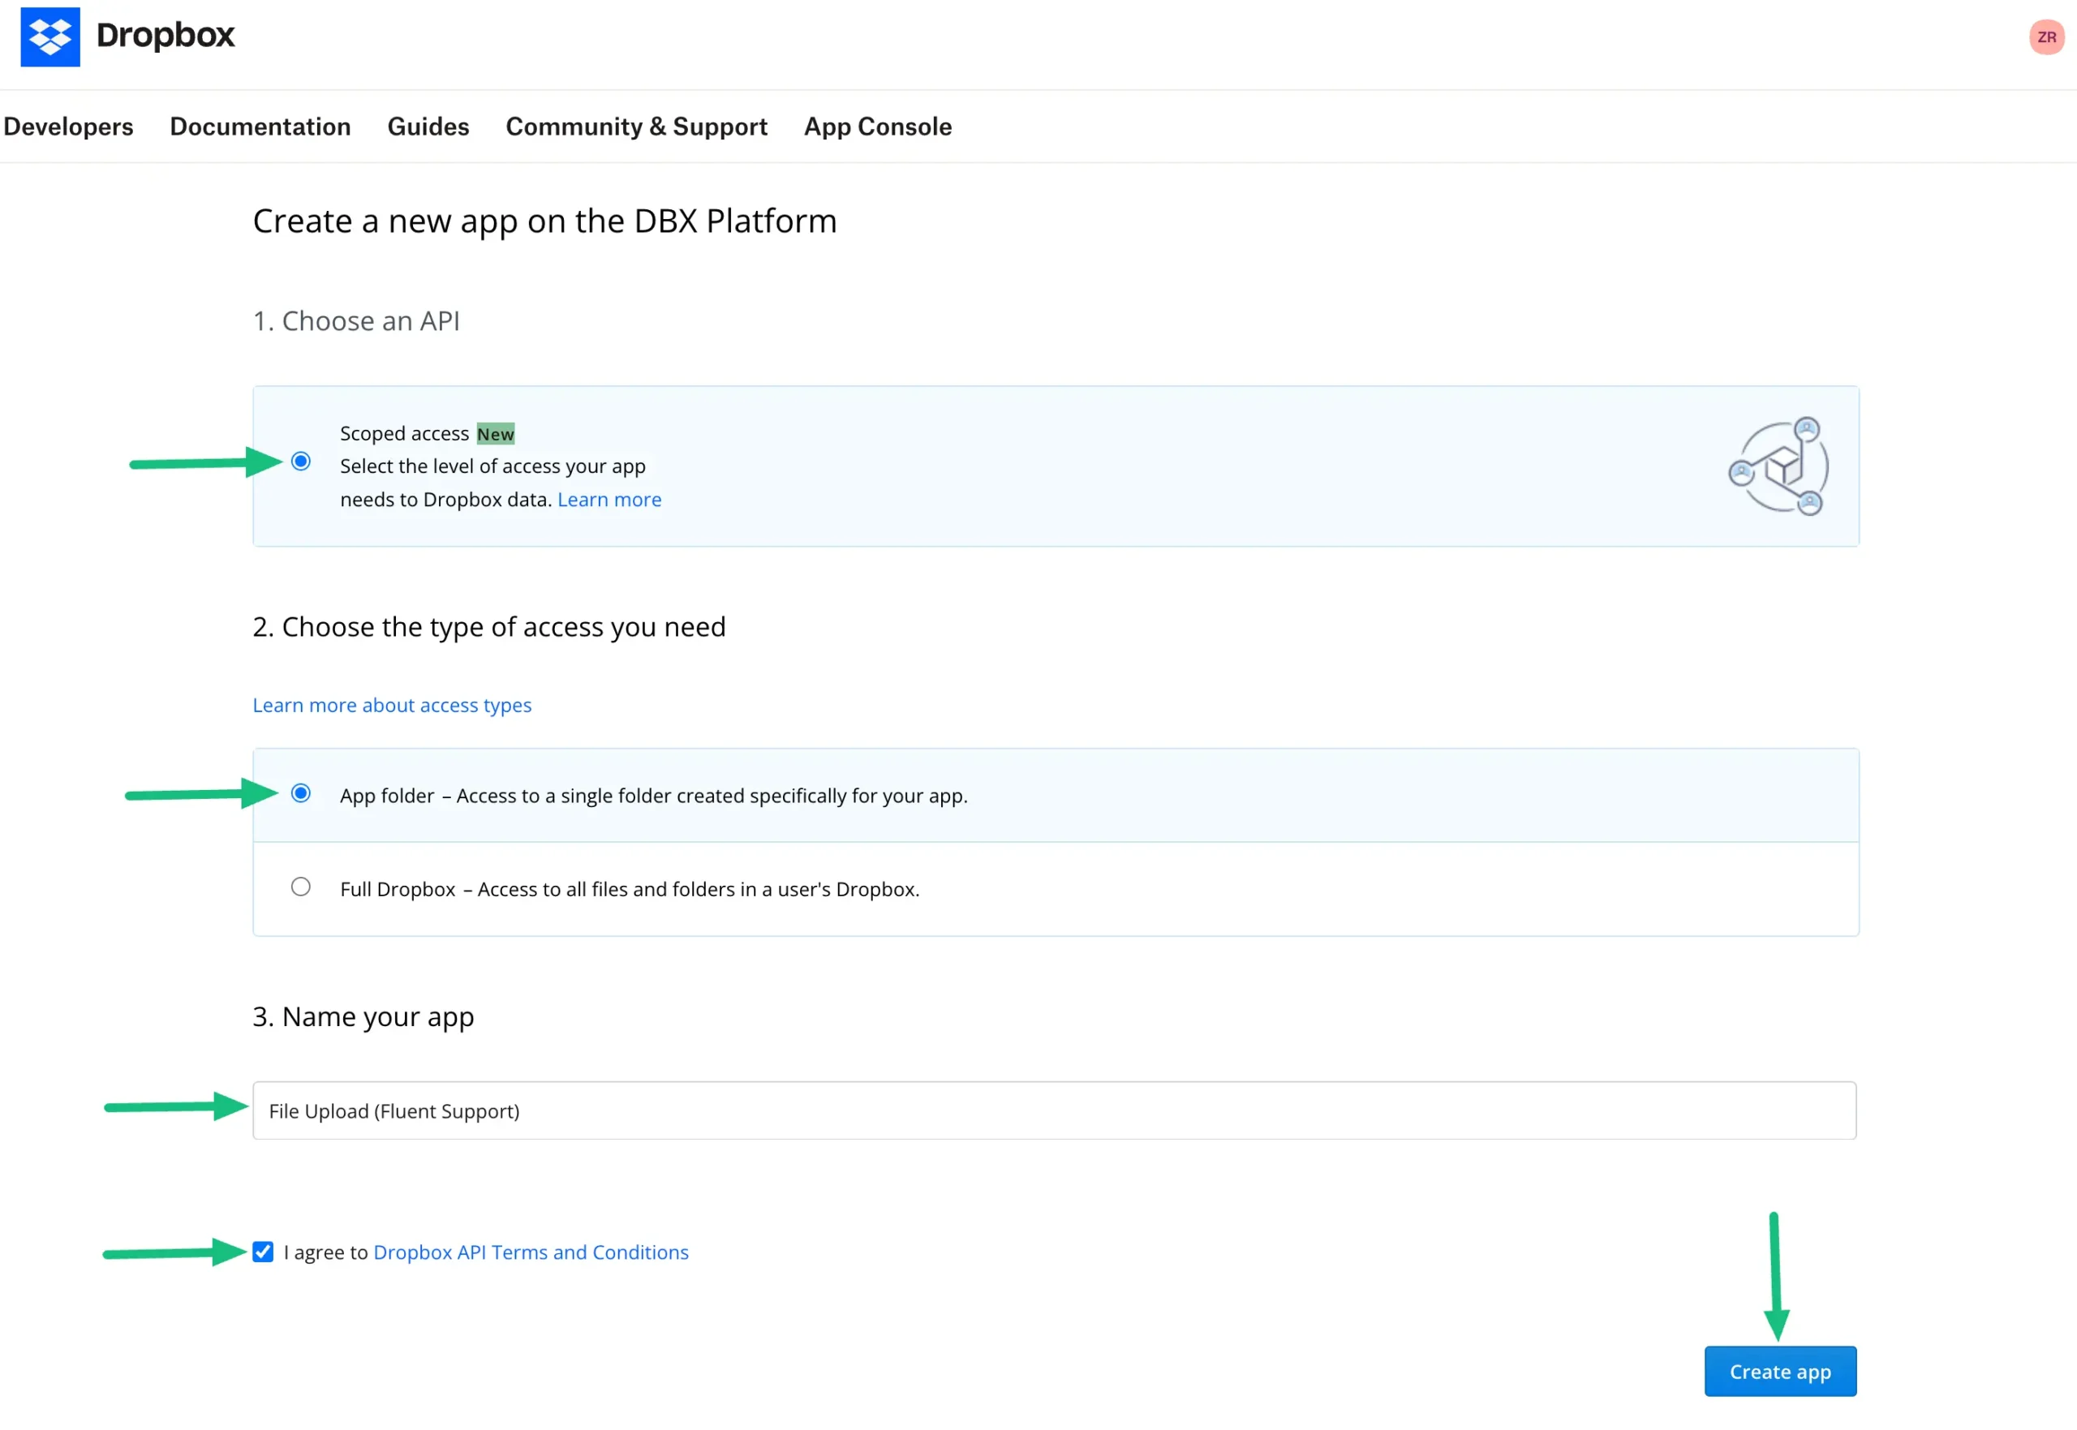Navigate to the Guides page
The height and width of the screenshot is (1430, 2077).
(428, 127)
